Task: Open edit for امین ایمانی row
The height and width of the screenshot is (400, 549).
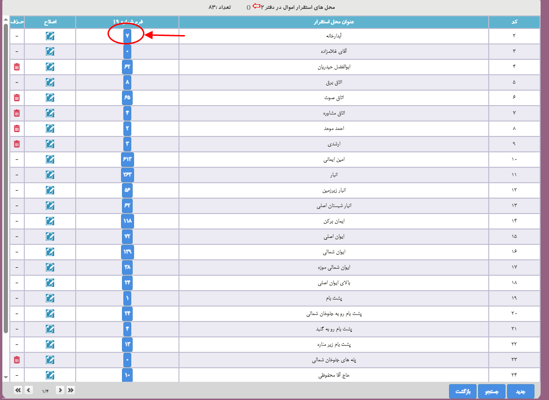Action: coord(50,159)
